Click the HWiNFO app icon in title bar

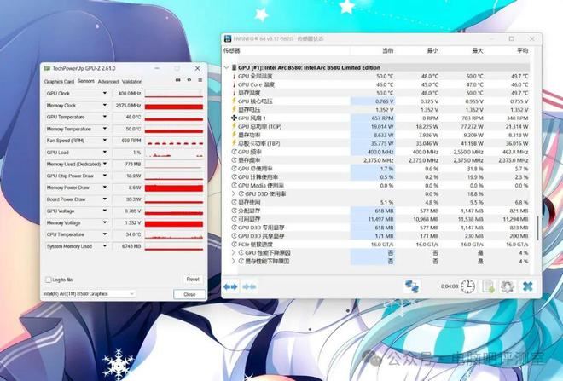tap(228, 38)
